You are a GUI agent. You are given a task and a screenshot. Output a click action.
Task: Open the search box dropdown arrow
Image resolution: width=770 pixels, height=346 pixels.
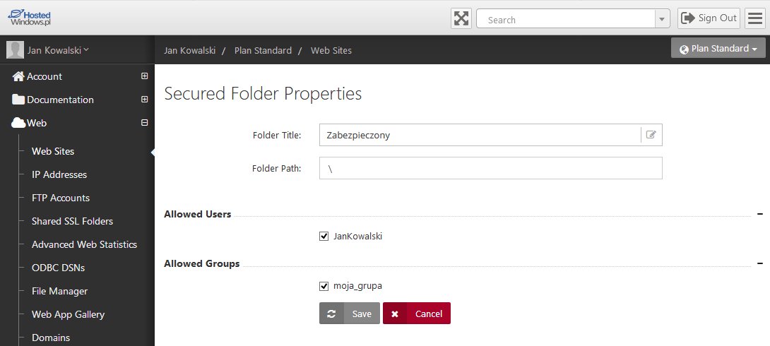pos(662,19)
